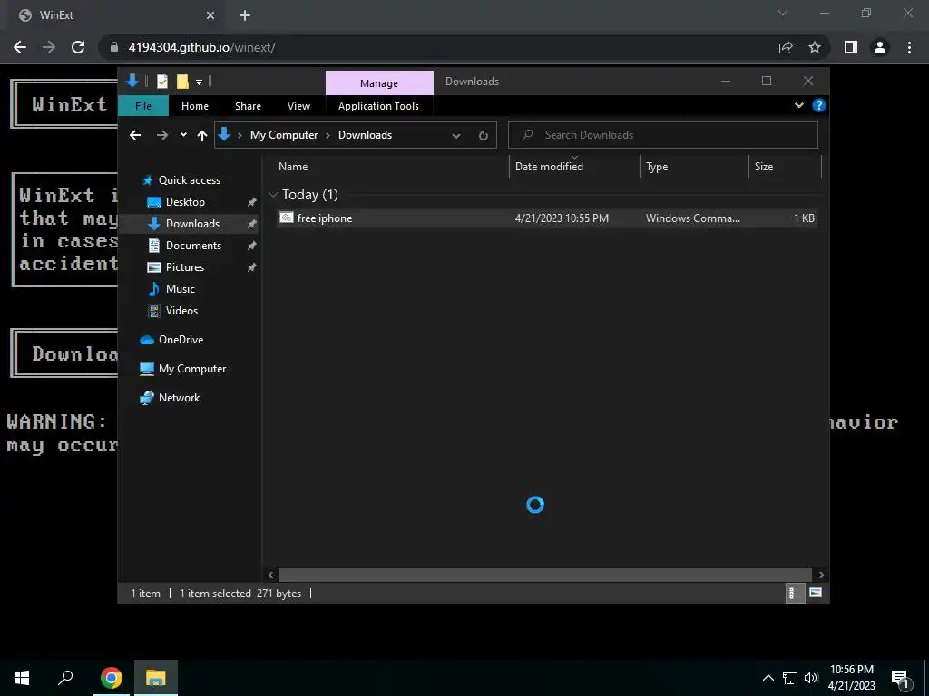Open the Windows Start menu
The image size is (929, 696).
tap(22, 678)
